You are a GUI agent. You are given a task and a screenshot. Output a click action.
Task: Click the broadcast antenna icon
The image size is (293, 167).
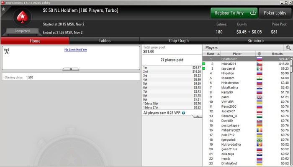(x=7, y=51)
